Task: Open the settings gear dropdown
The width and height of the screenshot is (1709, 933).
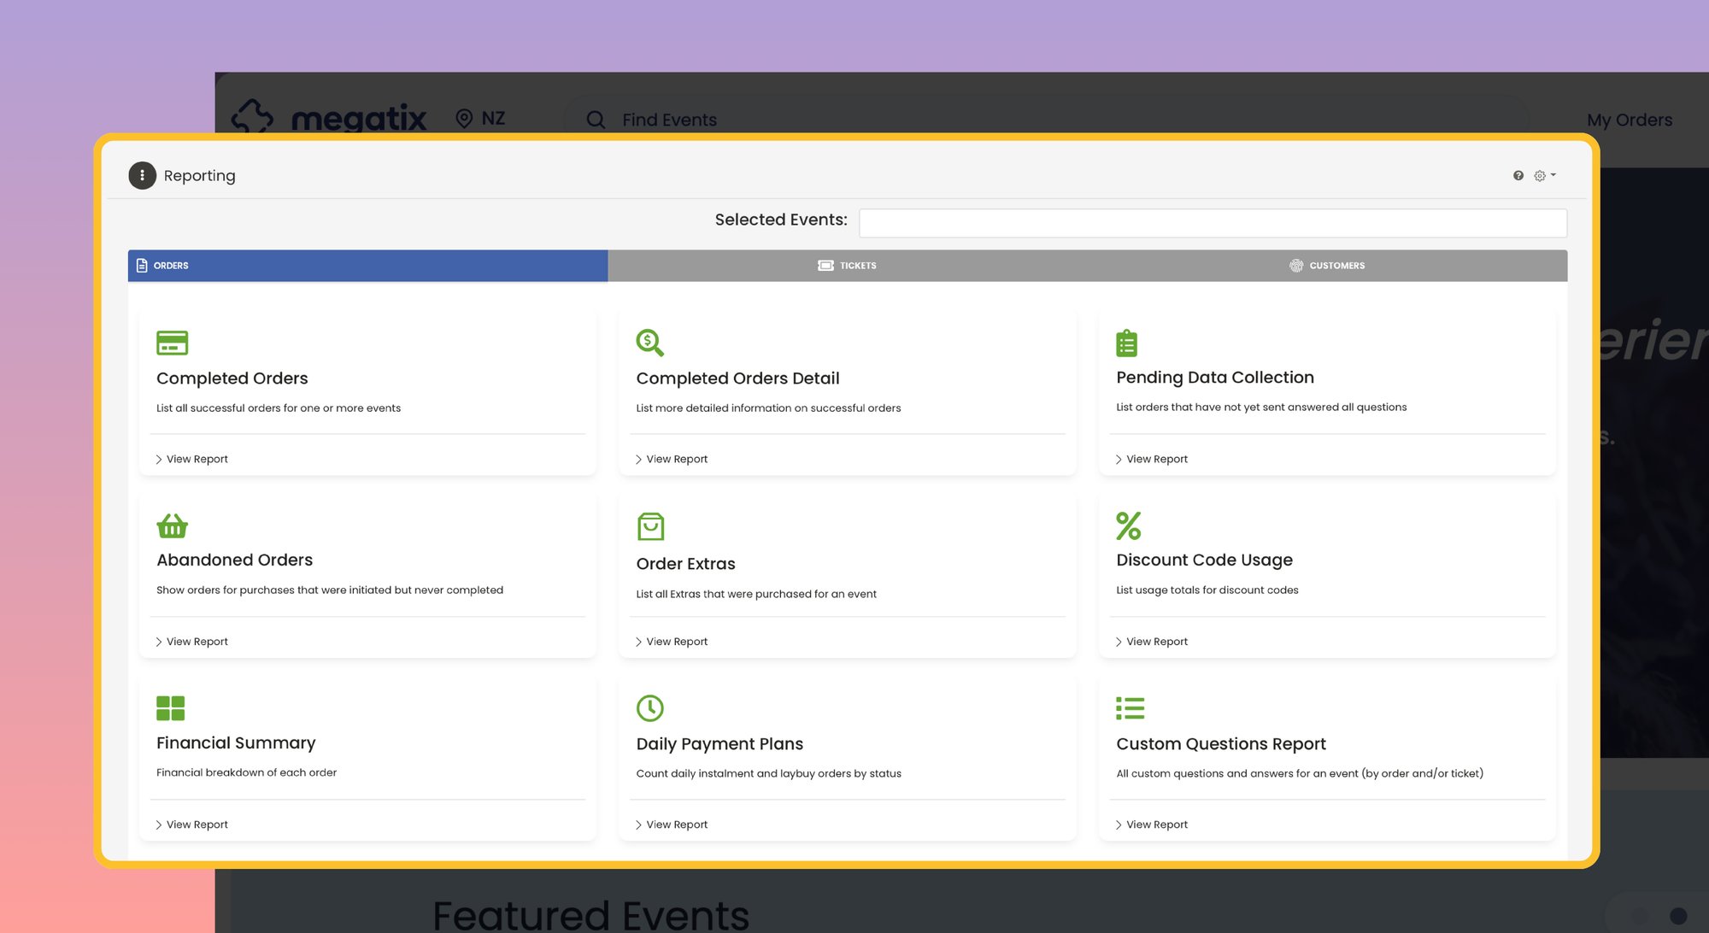Action: pos(1543,175)
